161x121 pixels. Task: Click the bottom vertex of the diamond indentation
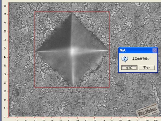(x=73, y=85)
